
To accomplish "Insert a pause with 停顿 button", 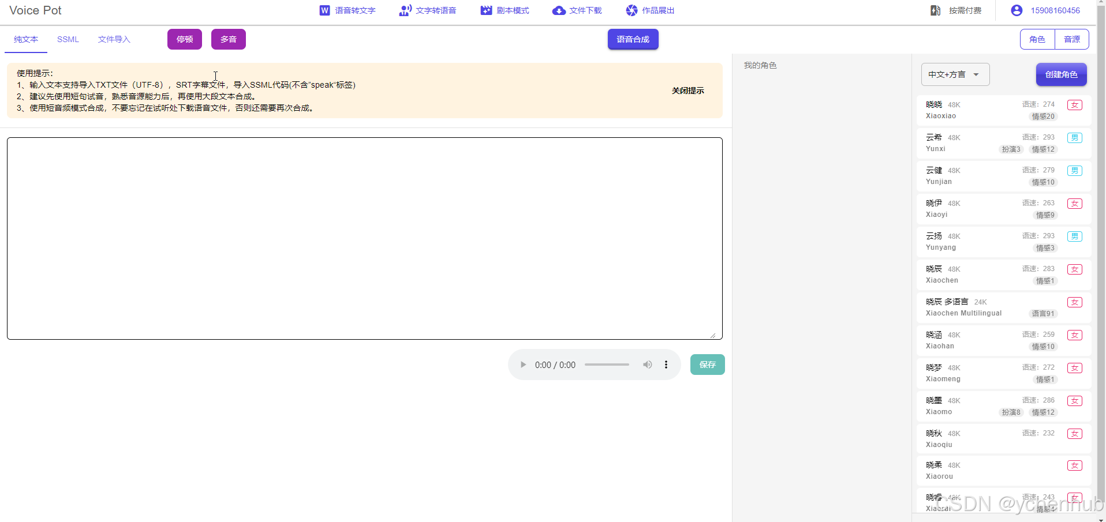I will 185,39.
